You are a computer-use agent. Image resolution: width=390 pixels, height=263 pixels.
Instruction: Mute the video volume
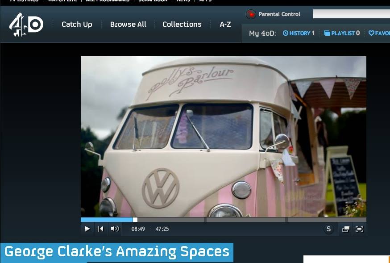[x=115, y=229]
